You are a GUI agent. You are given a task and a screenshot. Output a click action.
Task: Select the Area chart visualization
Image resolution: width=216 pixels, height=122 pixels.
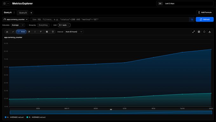21,32
